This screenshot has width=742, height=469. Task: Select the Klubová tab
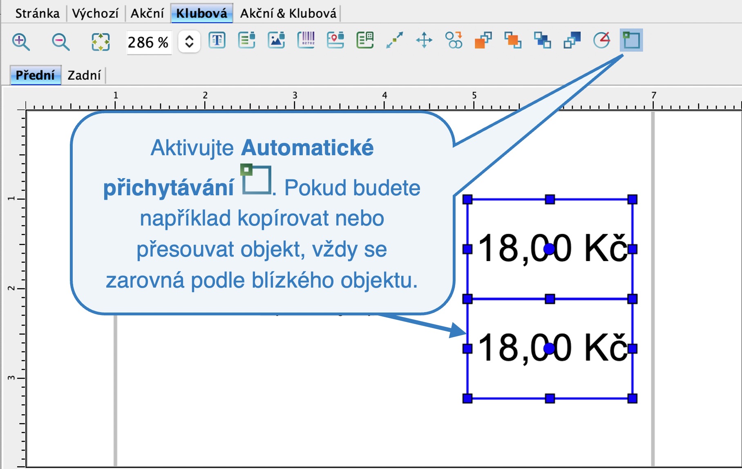(202, 13)
